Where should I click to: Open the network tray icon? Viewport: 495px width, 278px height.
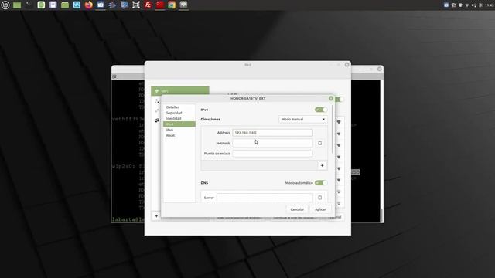pos(467,5)
